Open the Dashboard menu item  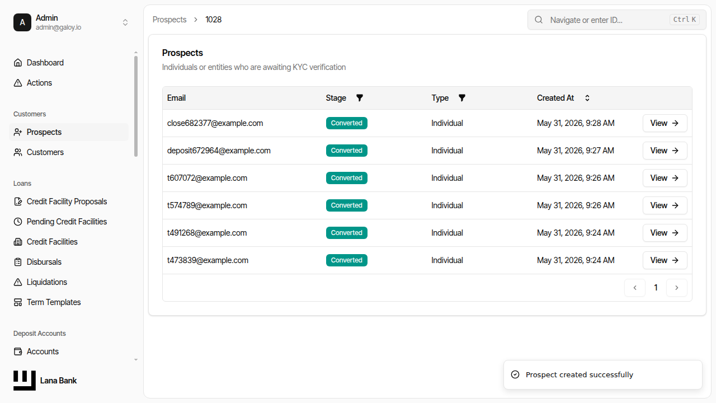(x=69, y=63)
